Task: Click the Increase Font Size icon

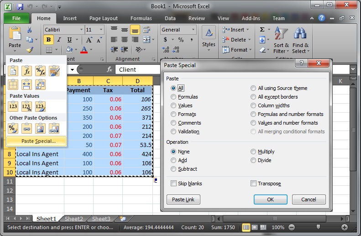Action: pos(89,40)
